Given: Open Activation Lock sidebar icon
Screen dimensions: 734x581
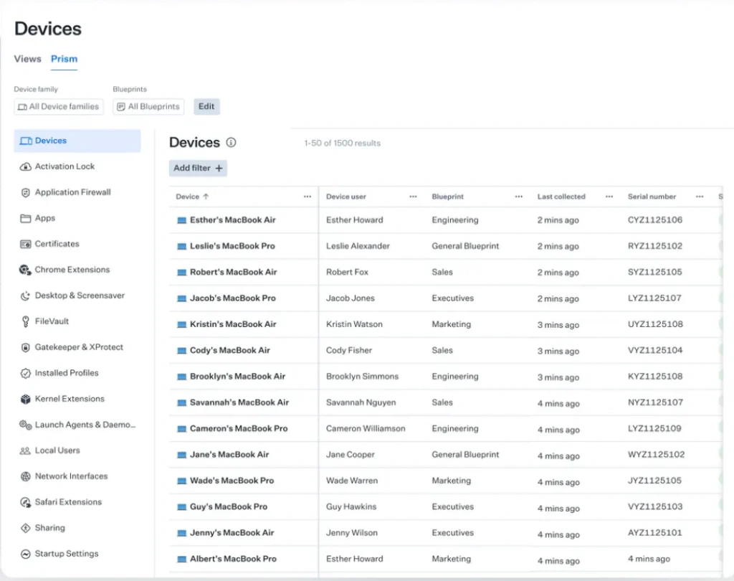Looking at the screenshot, I should (x=26, y=166).
